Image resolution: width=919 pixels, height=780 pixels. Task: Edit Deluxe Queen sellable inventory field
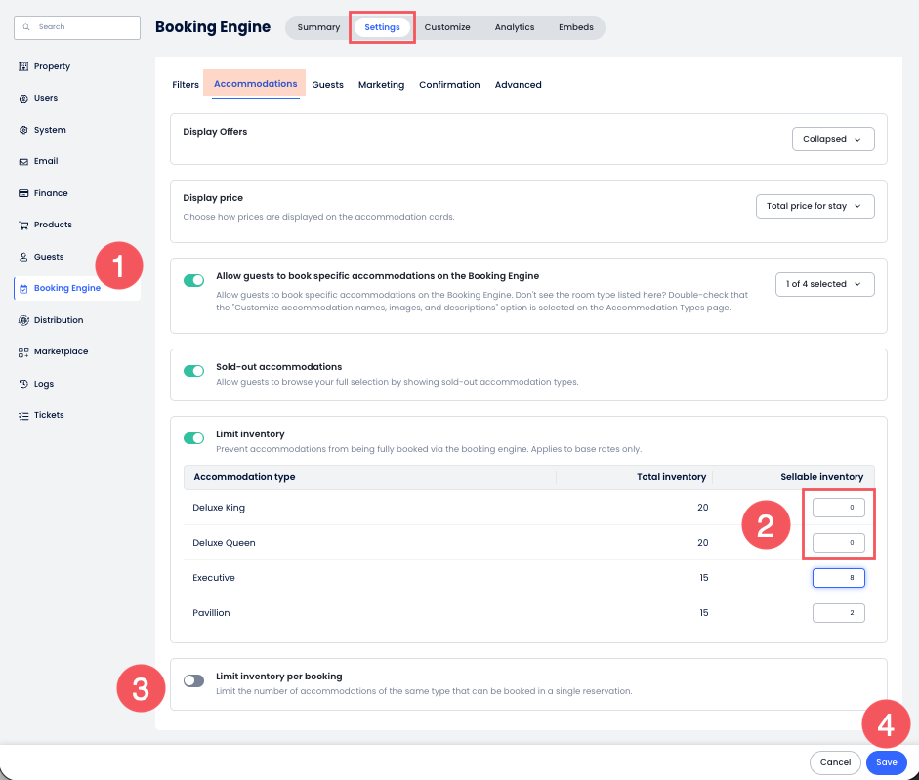(x=838, y=543)
